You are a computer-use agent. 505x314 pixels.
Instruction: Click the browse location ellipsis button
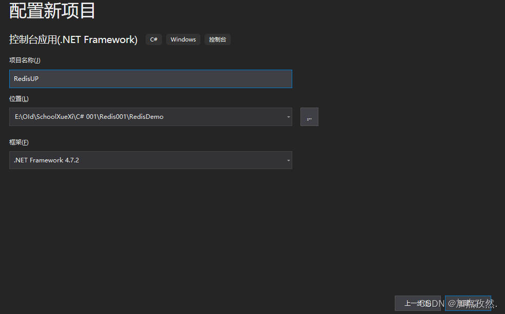point(309,117)
